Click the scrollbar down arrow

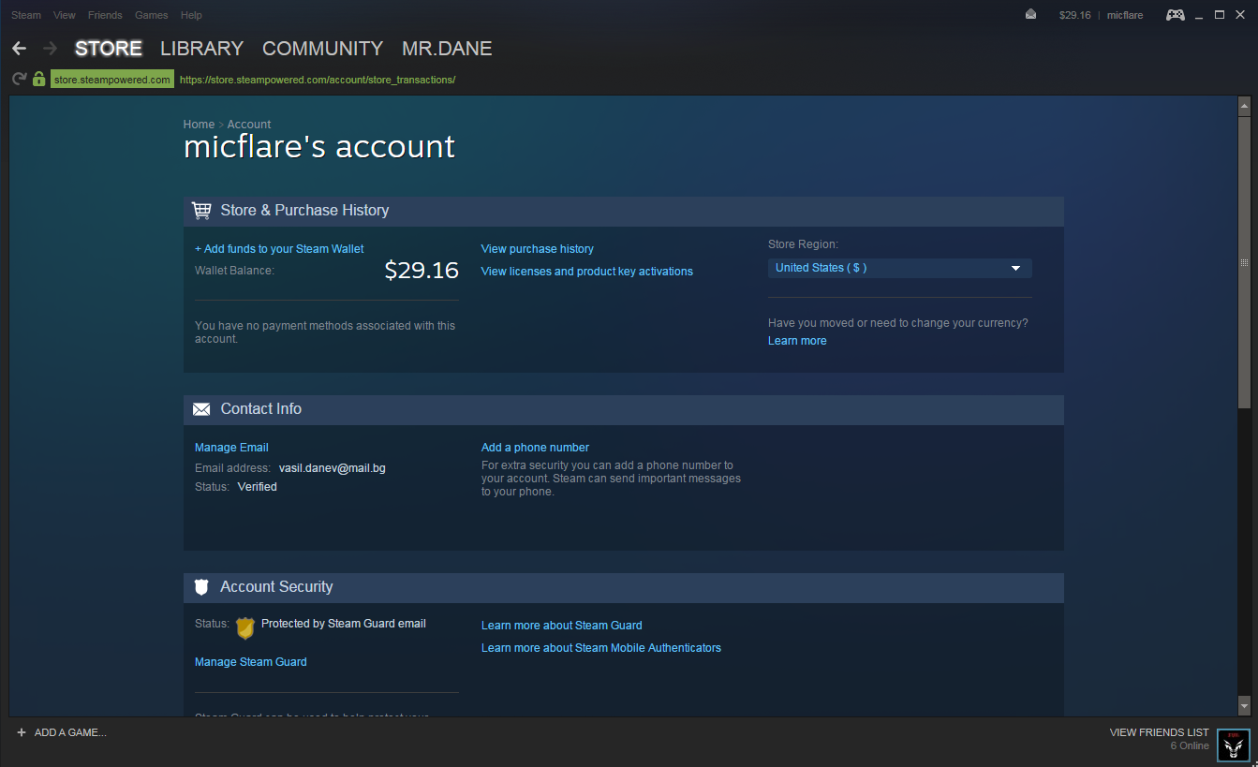pyautogui.click(x=1244, y=705)
